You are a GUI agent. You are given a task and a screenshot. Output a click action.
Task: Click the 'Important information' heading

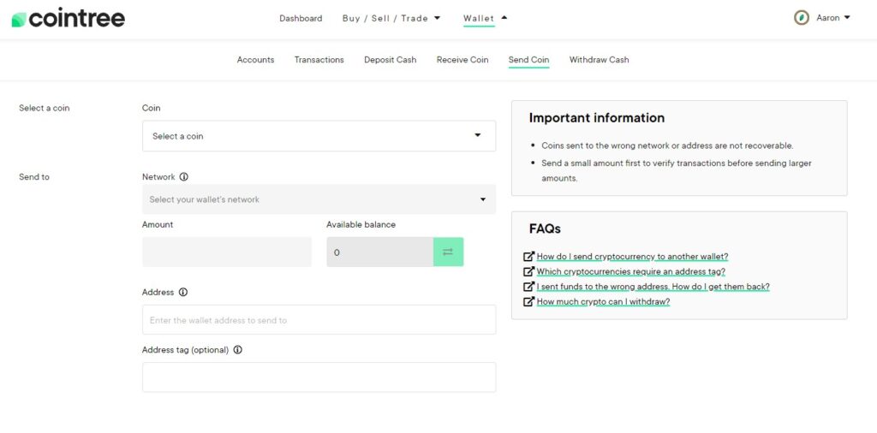[x=597, y=118]
